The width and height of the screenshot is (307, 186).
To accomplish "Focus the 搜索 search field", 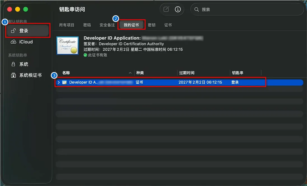I will click(247, 10).
